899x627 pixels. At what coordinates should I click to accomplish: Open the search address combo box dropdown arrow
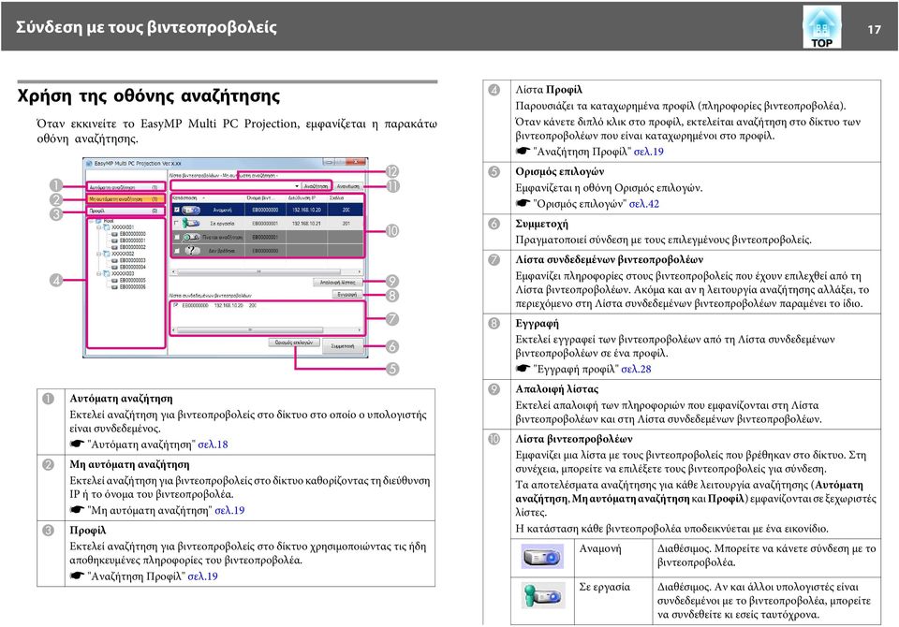pos(297,186)
